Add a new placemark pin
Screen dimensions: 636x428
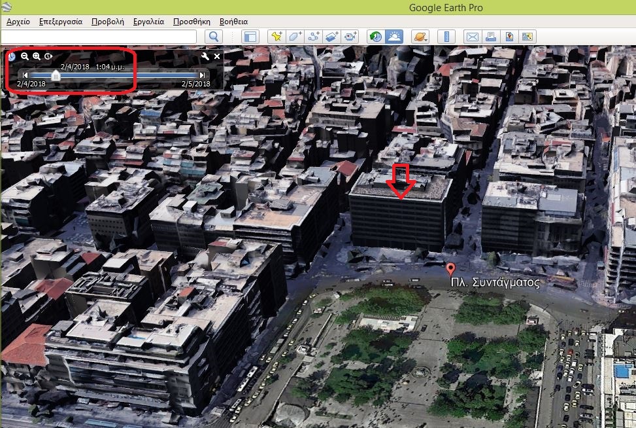(x=276, y=37)
